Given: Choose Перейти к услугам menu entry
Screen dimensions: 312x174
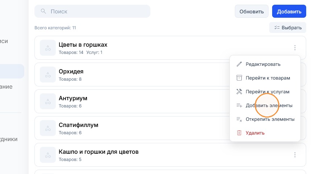Looking at the screenshot, I should (x=265, y=92).
